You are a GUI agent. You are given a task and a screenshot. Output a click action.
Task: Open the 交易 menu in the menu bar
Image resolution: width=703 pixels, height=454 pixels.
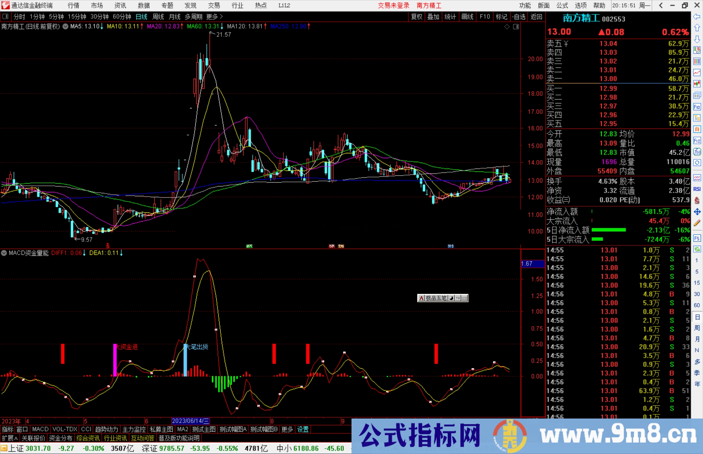[214, 6]
